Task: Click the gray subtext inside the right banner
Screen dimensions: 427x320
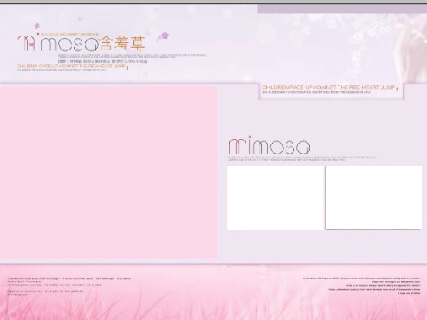Action: point(317,92)
